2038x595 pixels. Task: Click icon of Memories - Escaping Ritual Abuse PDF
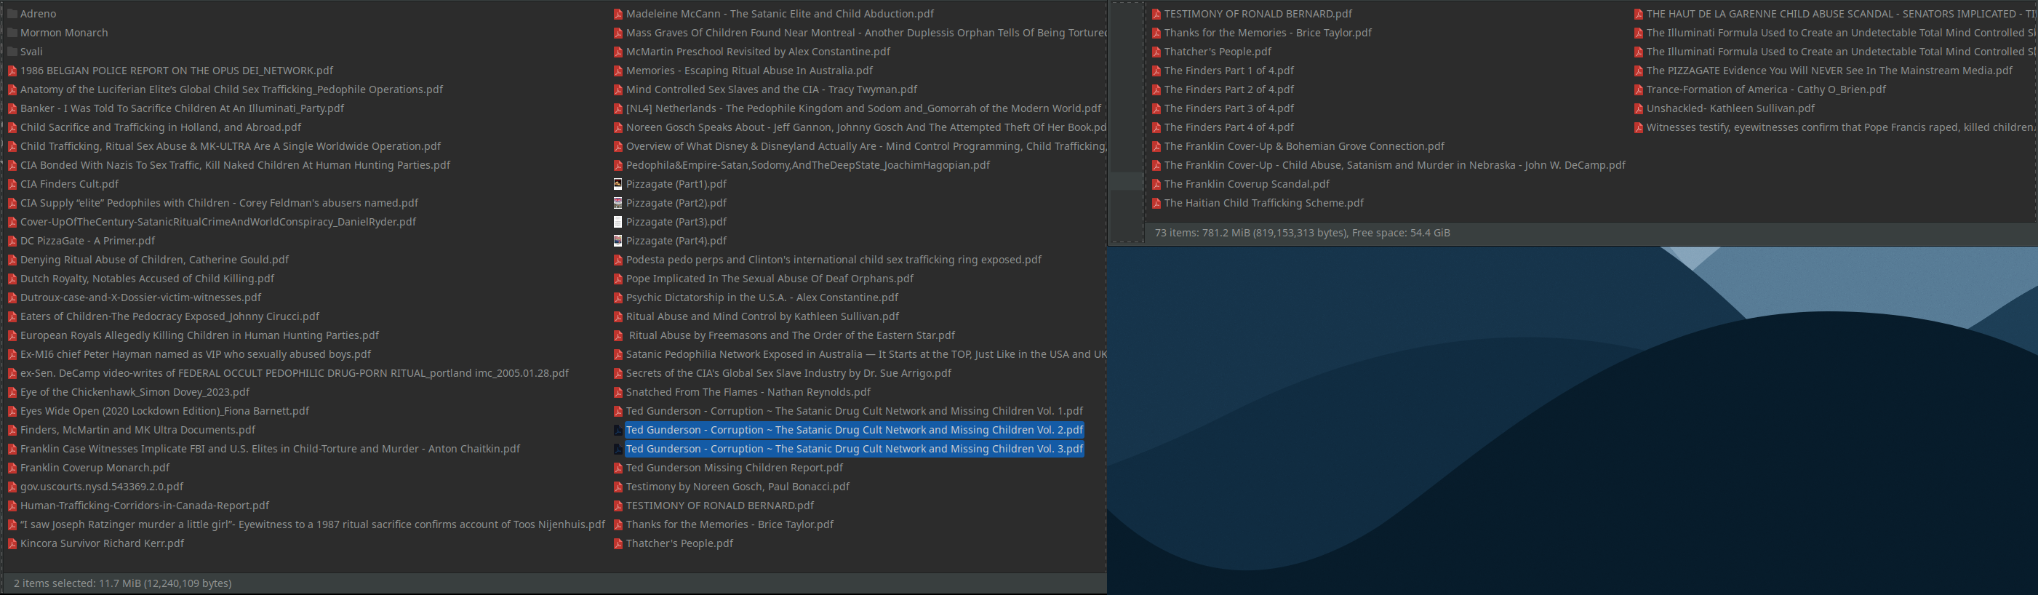pos(618,71)
